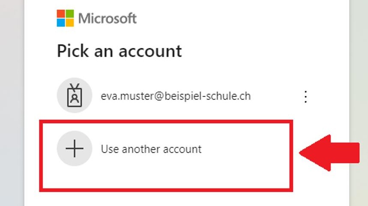Click the word "Use" beside plus icon
368x206 pixels.
point(110,149)
